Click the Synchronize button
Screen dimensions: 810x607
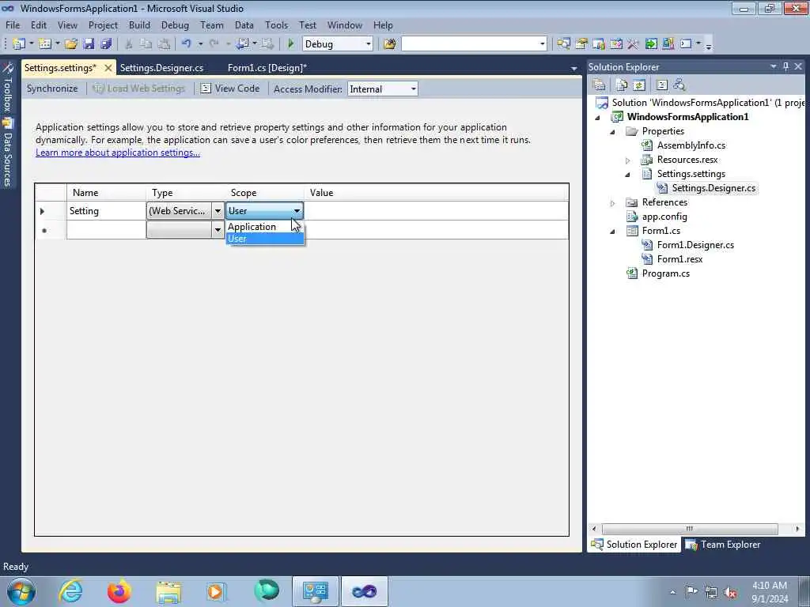tap(52, 89)
